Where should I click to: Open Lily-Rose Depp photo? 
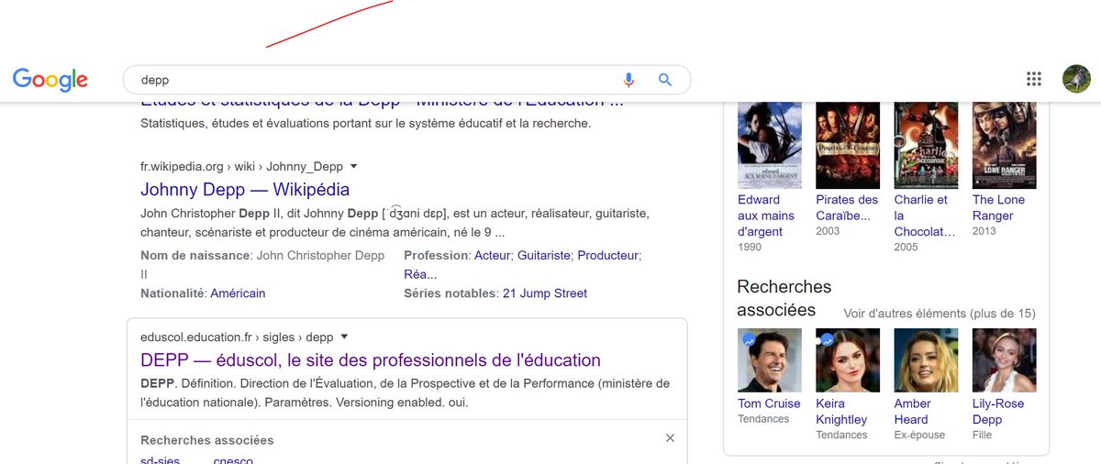click(1005, 360)
